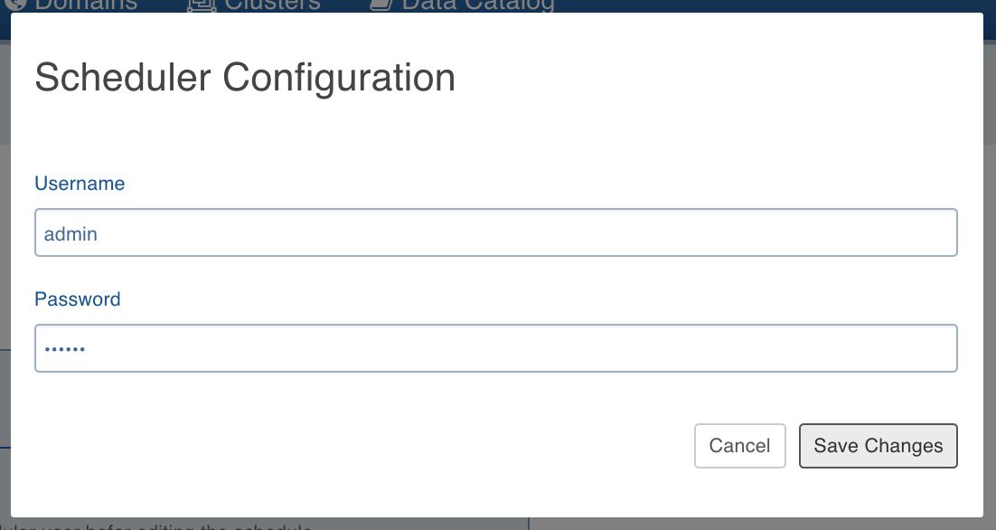Click the Data Catalog book icon
The image size is (996, 530).
pos(381,5)
